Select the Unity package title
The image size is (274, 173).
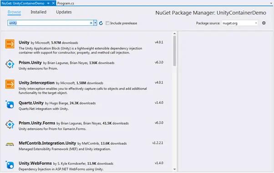(x=24, y=42)
